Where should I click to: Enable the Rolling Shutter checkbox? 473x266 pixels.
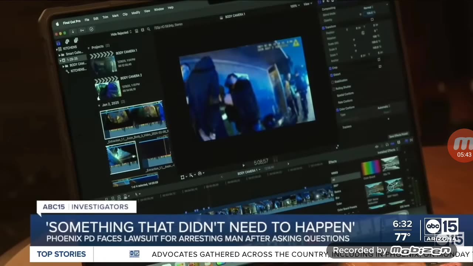click(334, 89)
